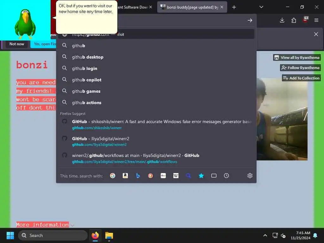Visit https://github.com top result

[156, 34]
